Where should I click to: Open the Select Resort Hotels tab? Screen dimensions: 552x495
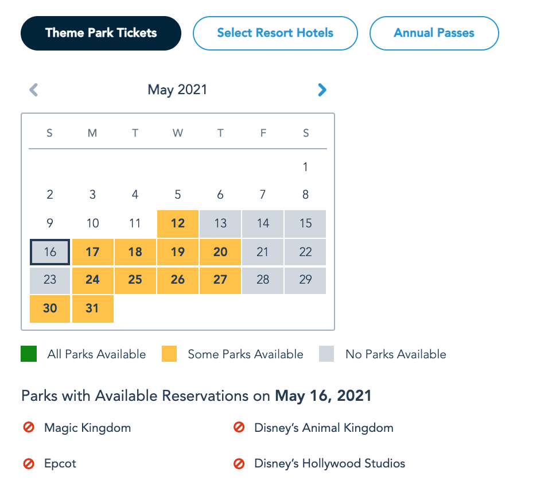point(275,33)
